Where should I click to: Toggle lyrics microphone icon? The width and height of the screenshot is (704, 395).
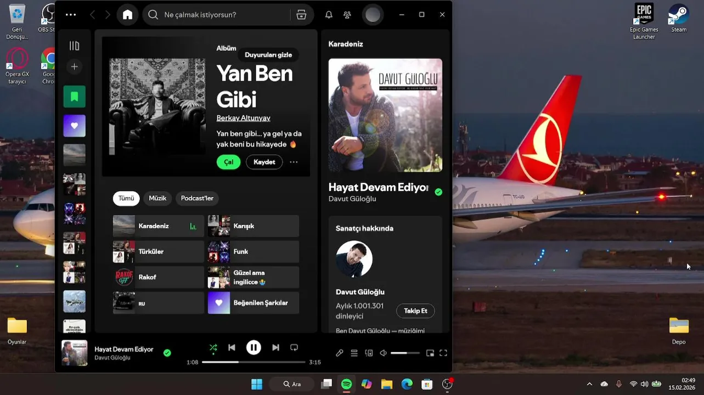point(340,353)
